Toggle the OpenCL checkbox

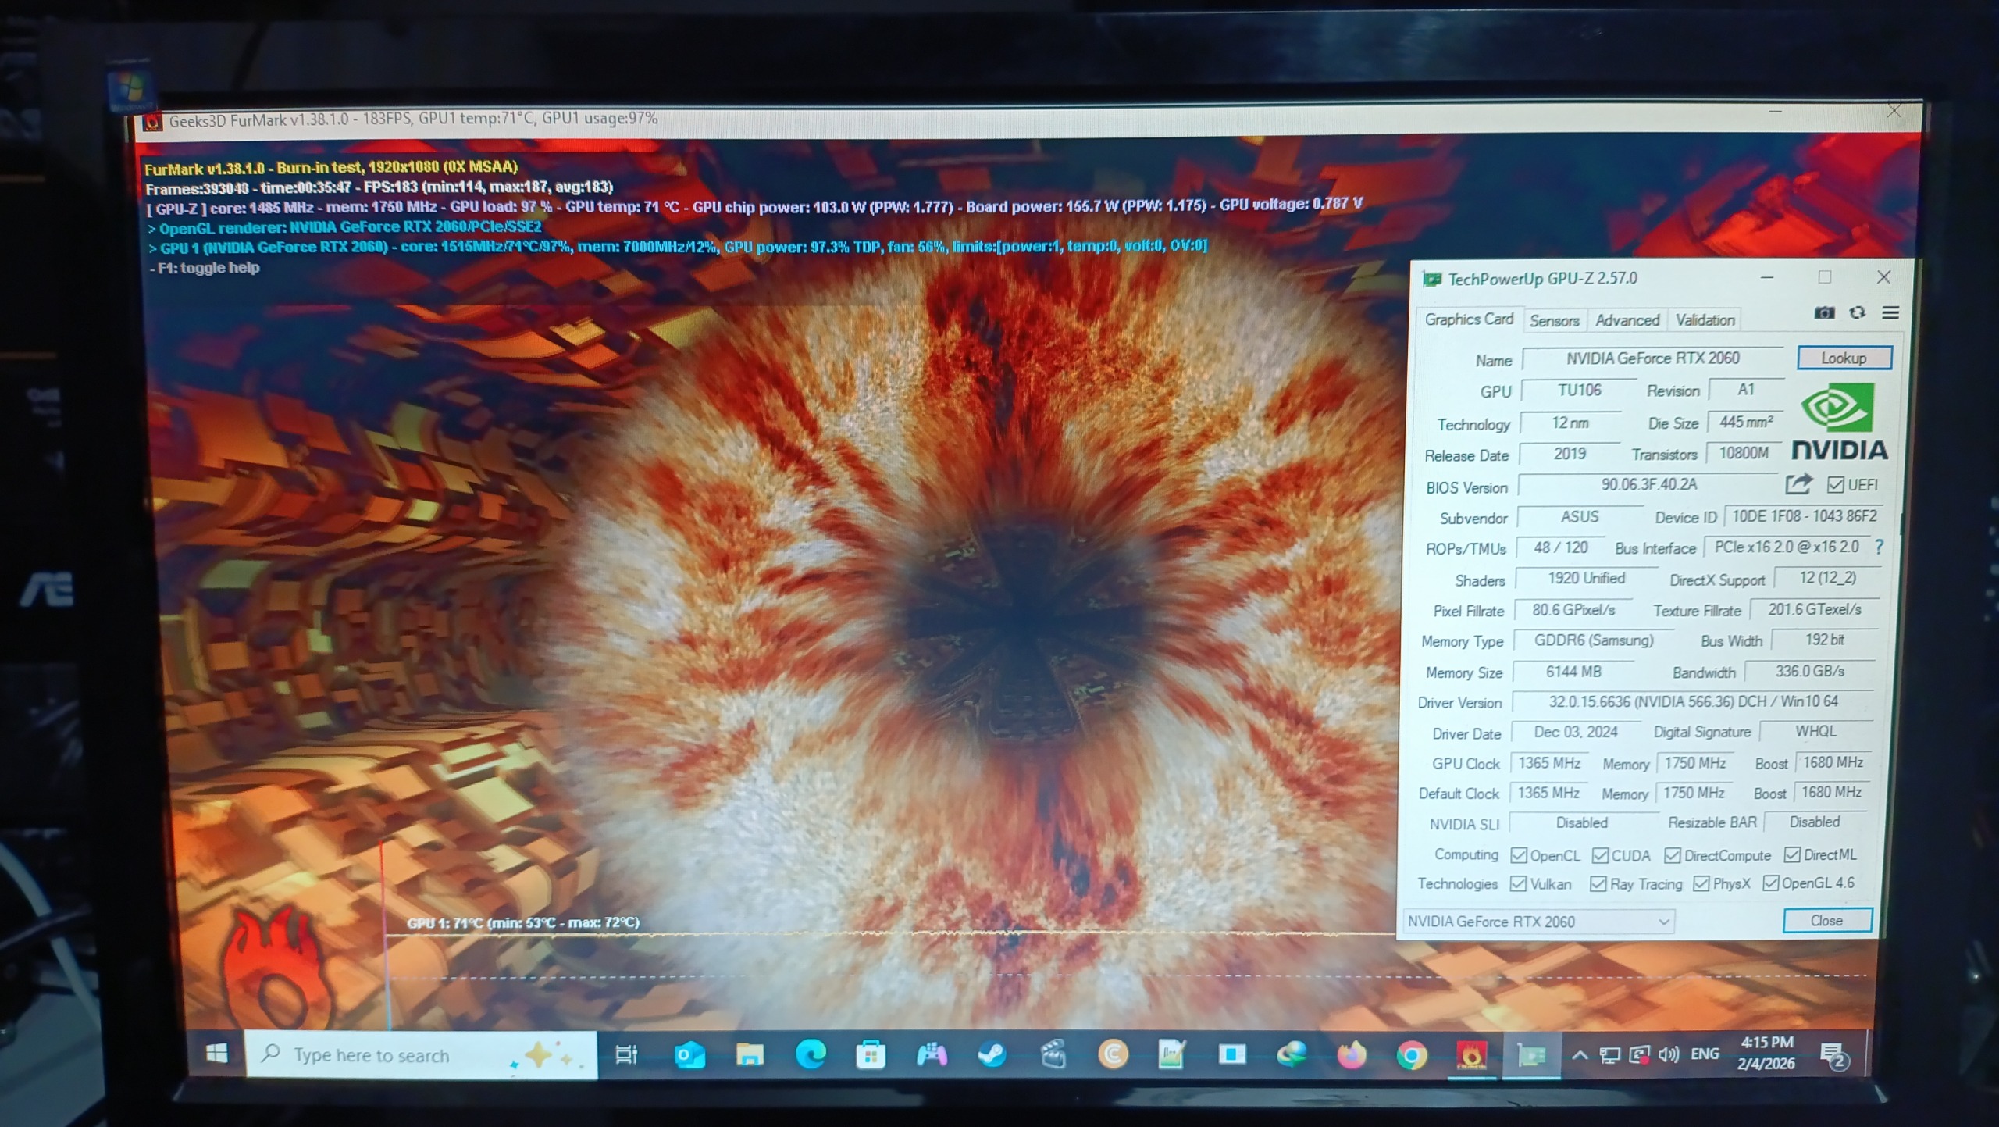(1519, 855)
